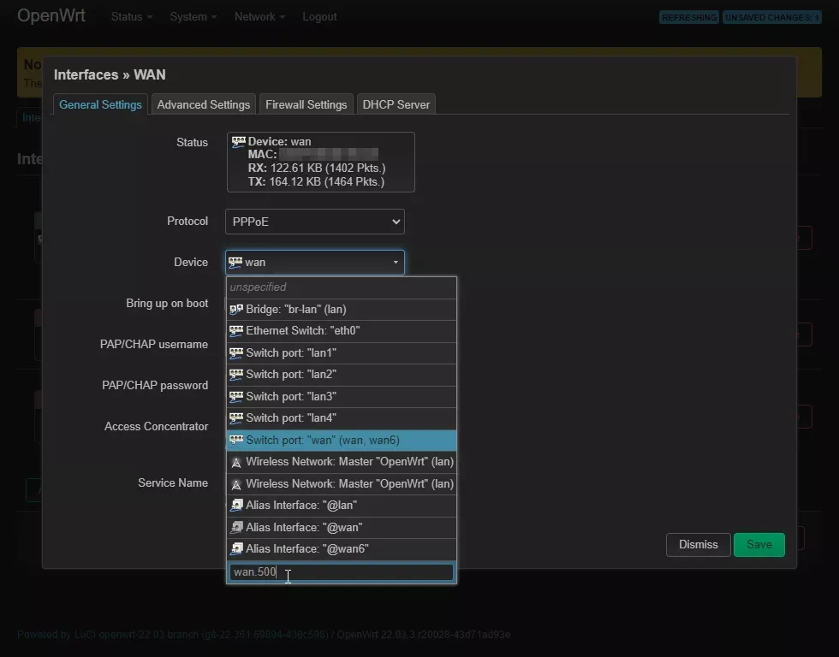
Task: Switch to Firewall Settings tab
Action: (x=306, y=104)
